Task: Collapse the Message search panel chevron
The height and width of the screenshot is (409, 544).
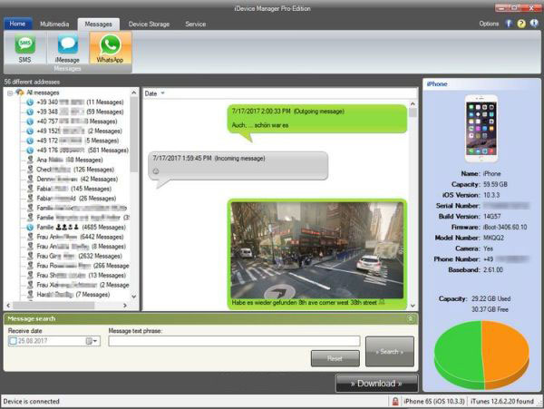Action: click(410, 318)
